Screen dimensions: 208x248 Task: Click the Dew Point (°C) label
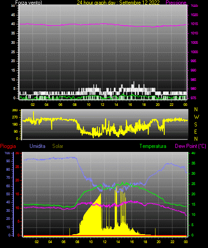click(x=191, y=146)
